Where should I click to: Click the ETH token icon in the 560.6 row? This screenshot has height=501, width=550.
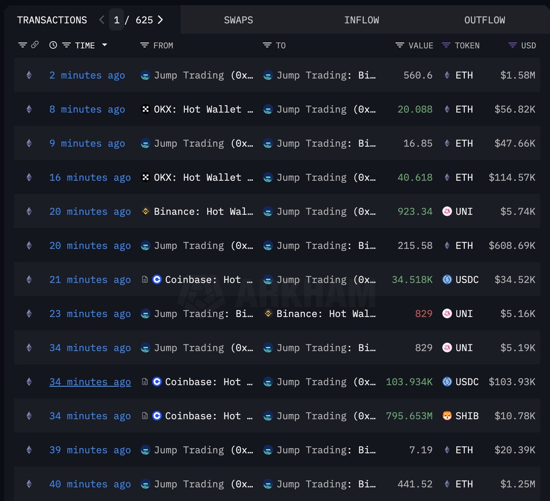(447, 75)
